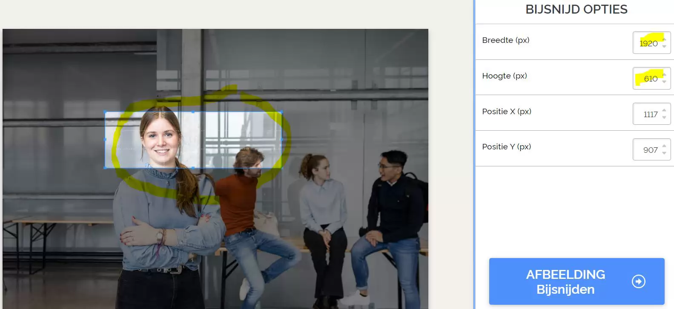
Task: Click top-middle edge handle of crop box
Action: [x=193, y=112]
